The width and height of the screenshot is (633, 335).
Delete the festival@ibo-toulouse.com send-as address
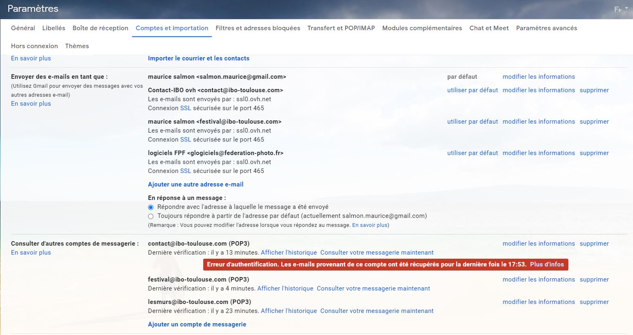pos(594,122)
